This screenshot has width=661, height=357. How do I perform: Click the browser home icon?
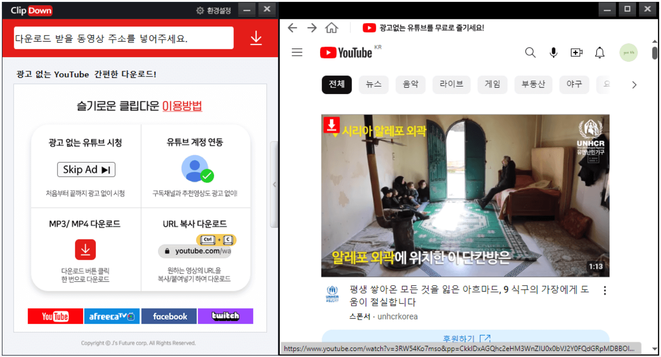332,28
